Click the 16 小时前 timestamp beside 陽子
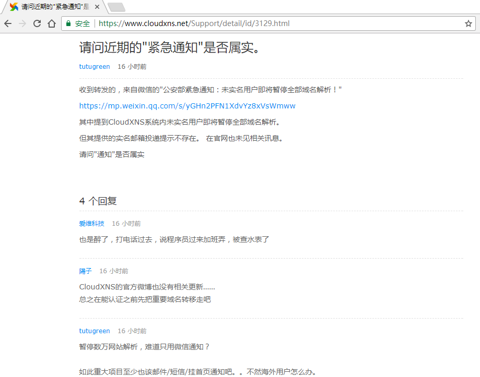This screenshot has height=377, width=480. click(x=113, y=271)
